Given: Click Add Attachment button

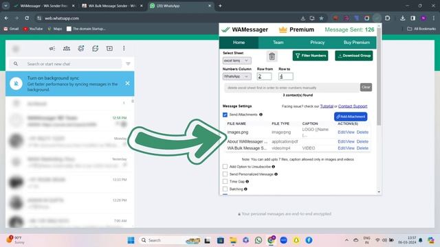Looking at the screenshot, I should [351, 117].
